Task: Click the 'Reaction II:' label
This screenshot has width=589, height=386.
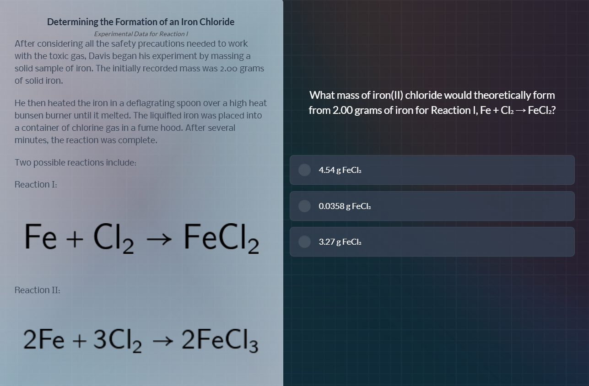Action: [37, 290]
